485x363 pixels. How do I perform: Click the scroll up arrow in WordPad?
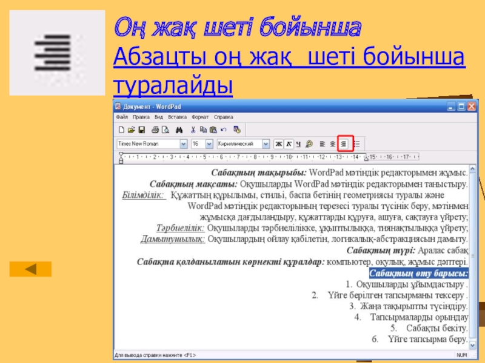[472, 169]
